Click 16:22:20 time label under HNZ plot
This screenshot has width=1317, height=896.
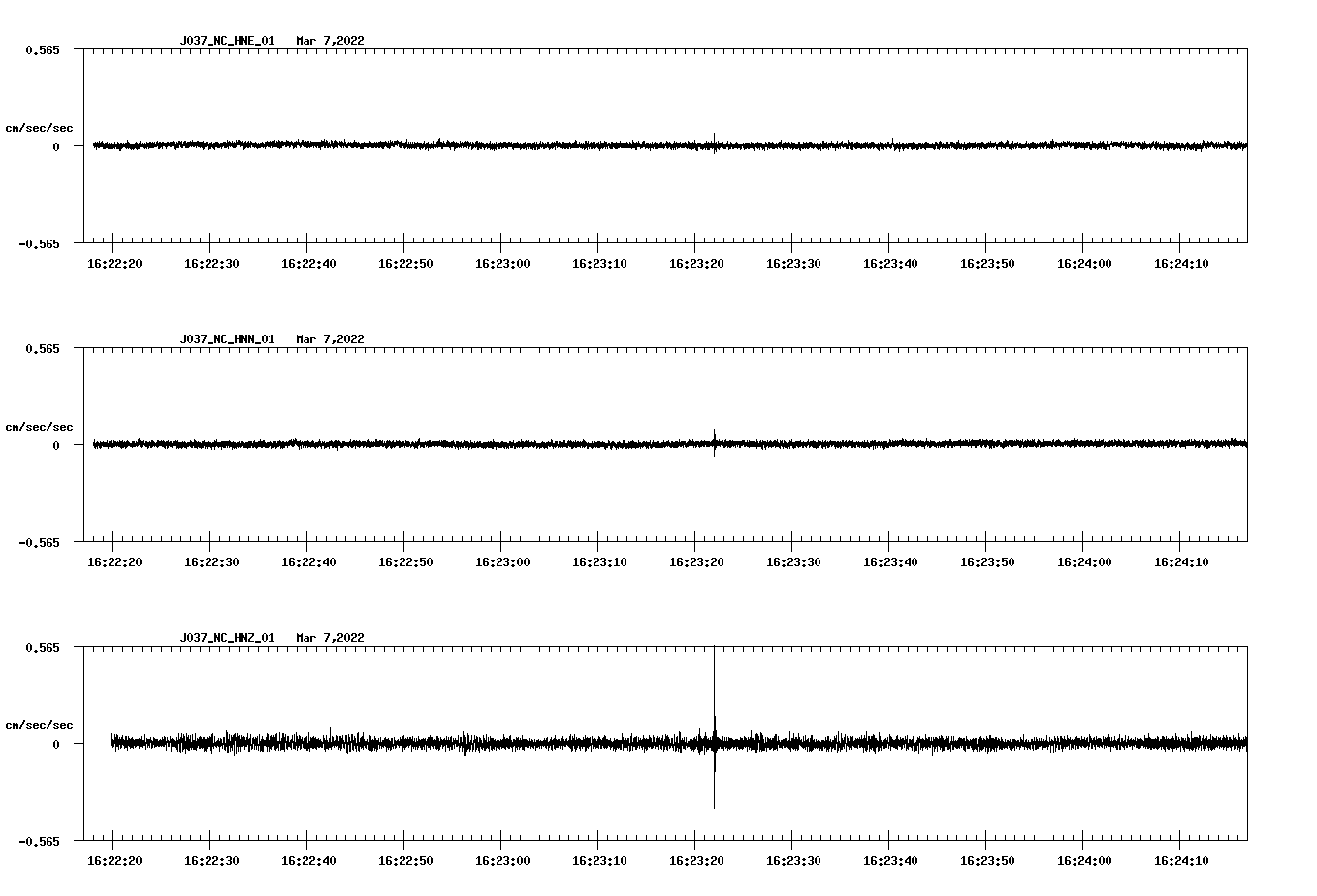(113, 860)
